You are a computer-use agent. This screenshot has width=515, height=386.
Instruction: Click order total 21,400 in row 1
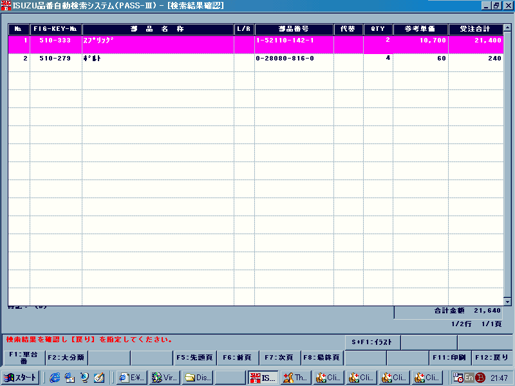pyautogui.click(x=488, y=41)
